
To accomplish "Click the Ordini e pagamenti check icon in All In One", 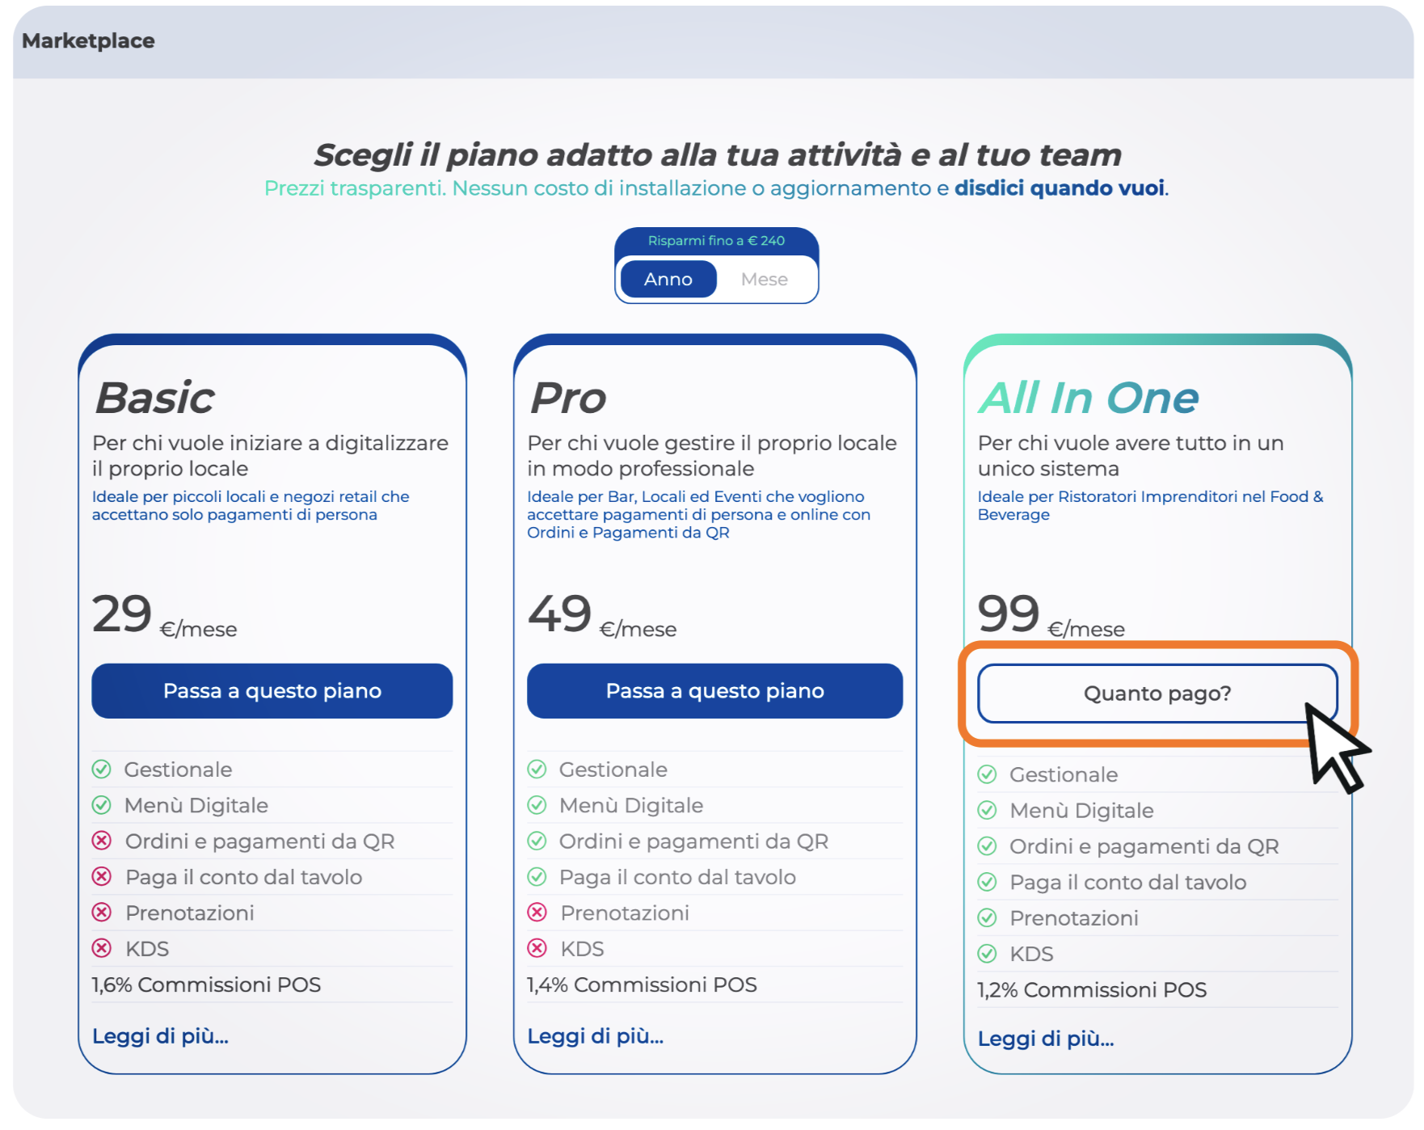I will pyautogui.click(x=988, y=846).
